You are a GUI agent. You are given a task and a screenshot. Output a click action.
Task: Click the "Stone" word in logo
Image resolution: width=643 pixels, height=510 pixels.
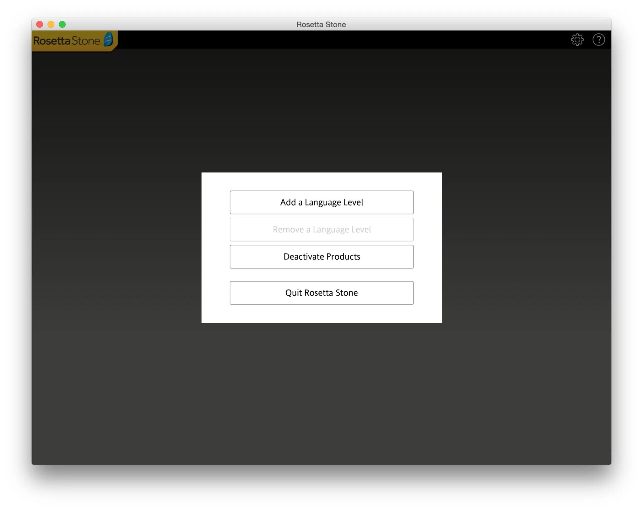[x=85, y=41]
